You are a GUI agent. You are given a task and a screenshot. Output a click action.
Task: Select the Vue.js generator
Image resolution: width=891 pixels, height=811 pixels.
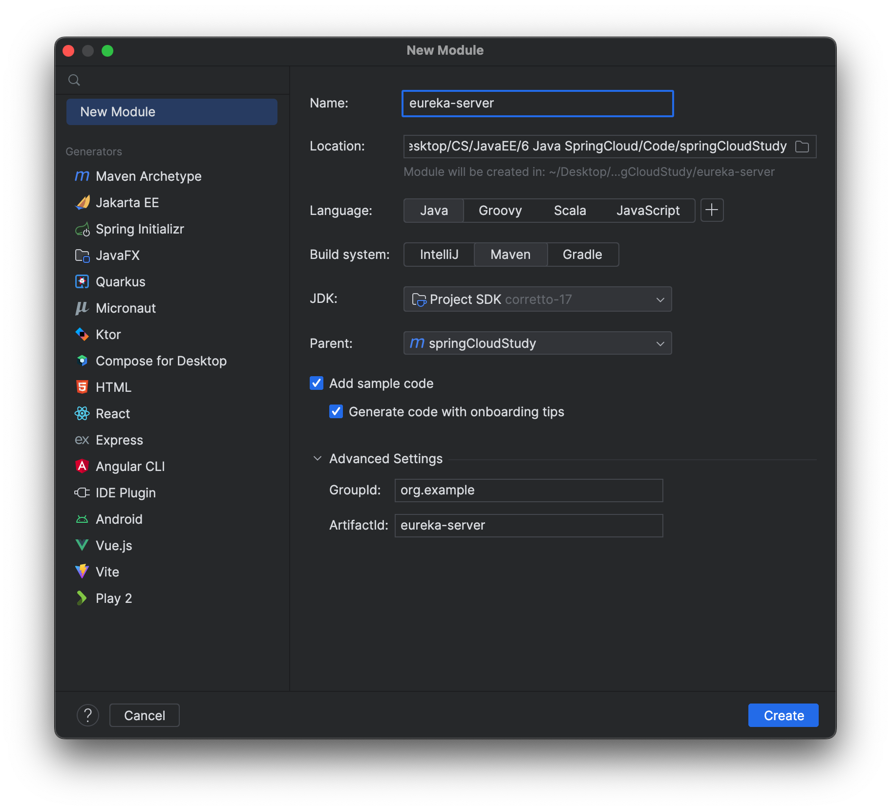coord(113,545)
